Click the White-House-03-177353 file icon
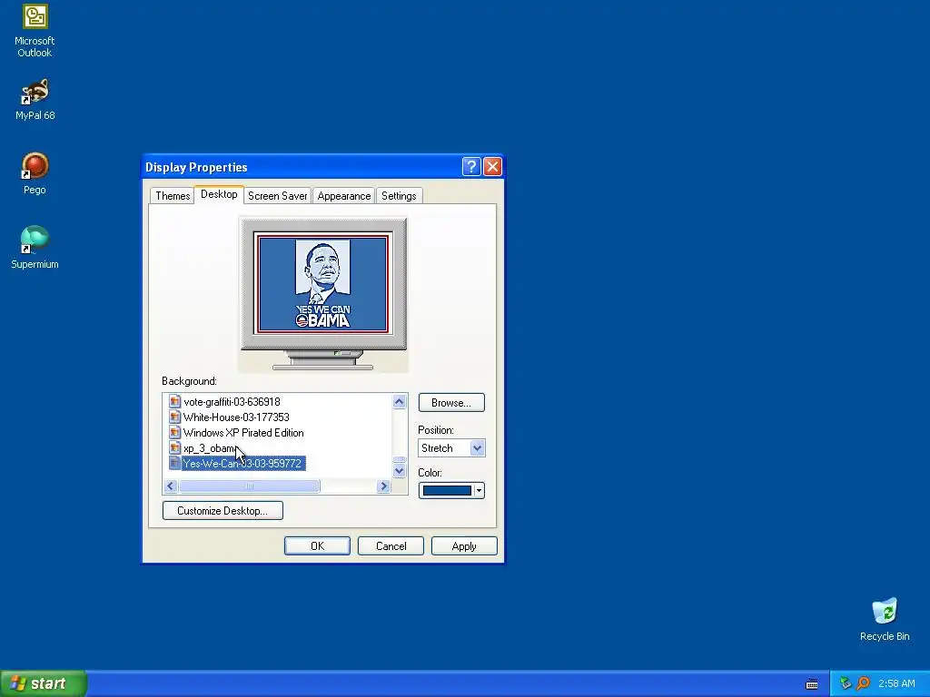Image resolution: width=930 pixels, height=697 pixels. point(175,417)
